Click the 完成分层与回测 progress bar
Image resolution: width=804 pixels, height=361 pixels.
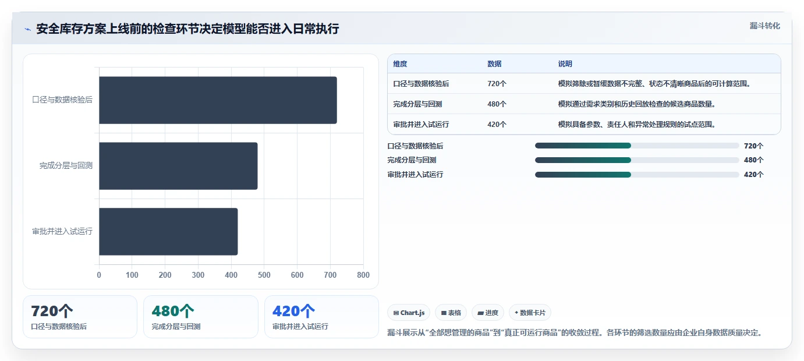click(x=637, y=160)
